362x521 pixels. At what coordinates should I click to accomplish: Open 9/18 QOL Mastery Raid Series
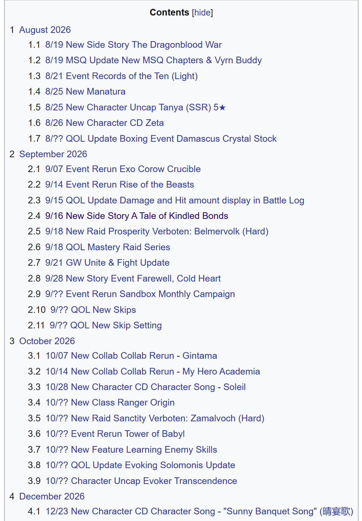108,247
